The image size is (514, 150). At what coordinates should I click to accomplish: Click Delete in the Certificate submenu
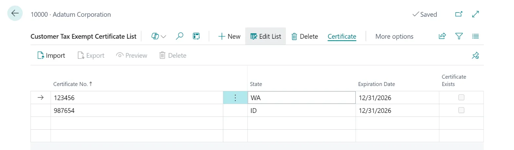tap(172, 55)
